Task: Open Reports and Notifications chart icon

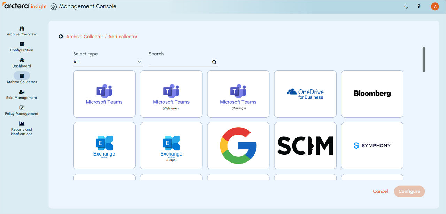Action: (x=22, y=124)
